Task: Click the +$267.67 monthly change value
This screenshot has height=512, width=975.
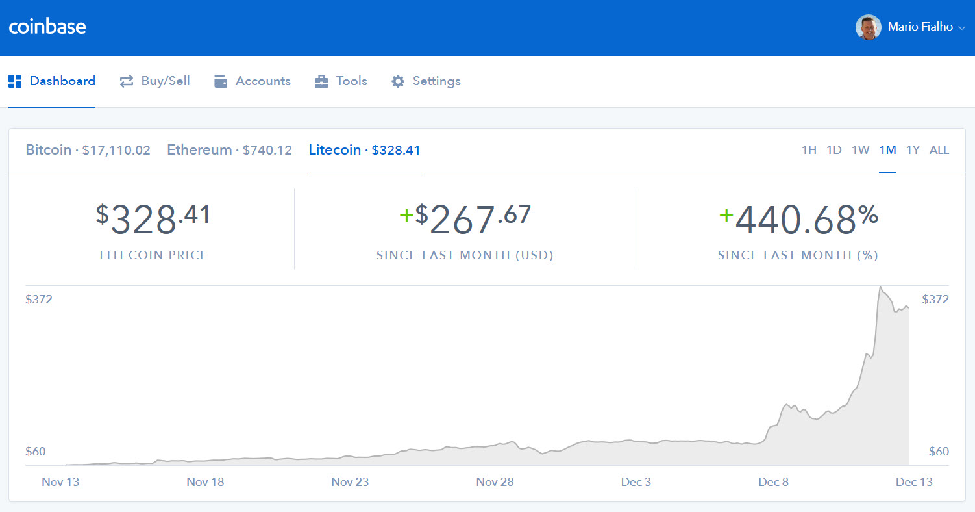Action: coord(465,219)
